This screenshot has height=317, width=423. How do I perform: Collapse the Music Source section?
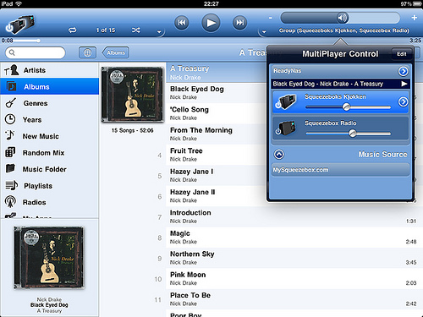[x=279, y=154]
